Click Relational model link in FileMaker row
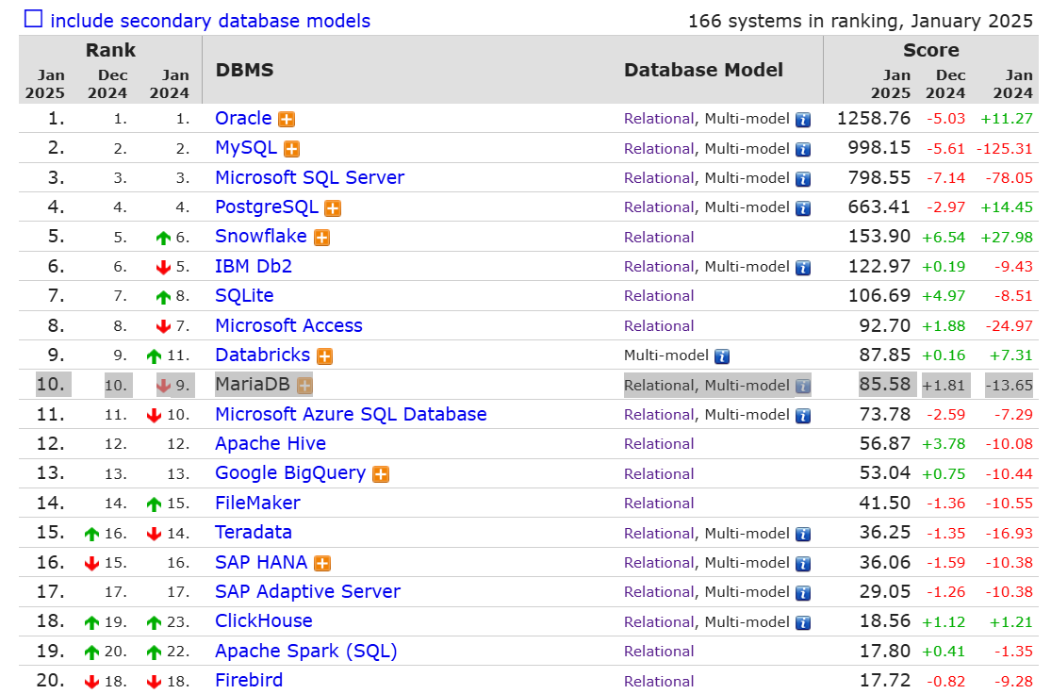 tap(659, 504)
